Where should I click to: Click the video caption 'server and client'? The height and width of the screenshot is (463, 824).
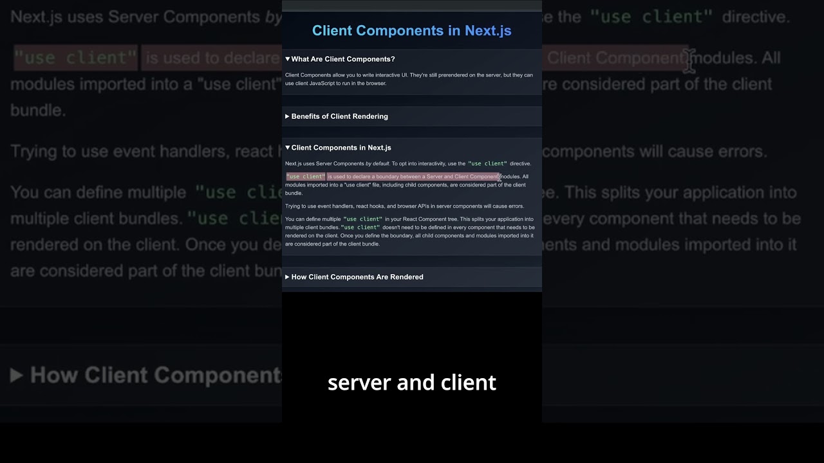click(x=412, y=383)
